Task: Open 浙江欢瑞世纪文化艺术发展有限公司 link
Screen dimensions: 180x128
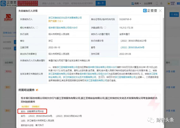Action: click(65, 18)
